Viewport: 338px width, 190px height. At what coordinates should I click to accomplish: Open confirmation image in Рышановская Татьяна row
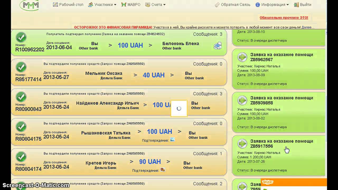coord(172,140)
